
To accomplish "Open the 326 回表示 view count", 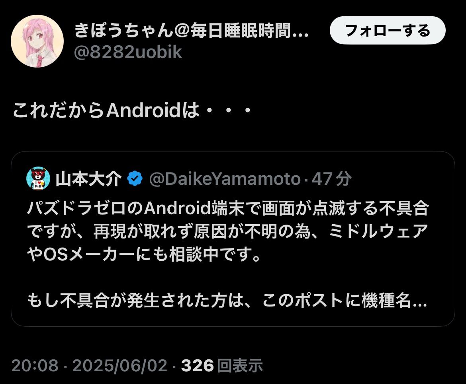I will coord(222,365).
